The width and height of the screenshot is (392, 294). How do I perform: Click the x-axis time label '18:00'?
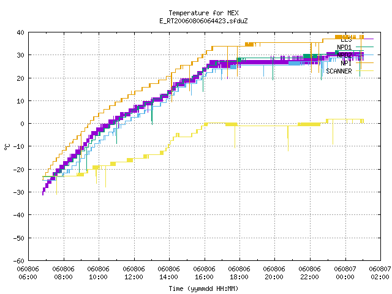pyautogui.click(x=239, y=277)
